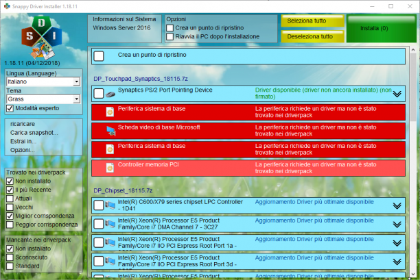Uncheck Non installato under Trovato nei driverpack
This screenshot has width=420, height=280.
(x=10, y=181)
